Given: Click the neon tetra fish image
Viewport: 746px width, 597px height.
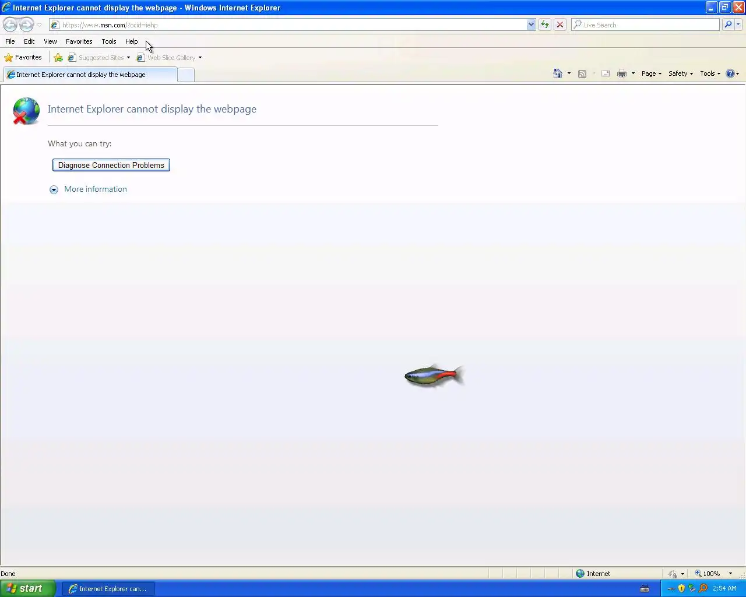Looking at the screenshot, I should pos(434,376).
